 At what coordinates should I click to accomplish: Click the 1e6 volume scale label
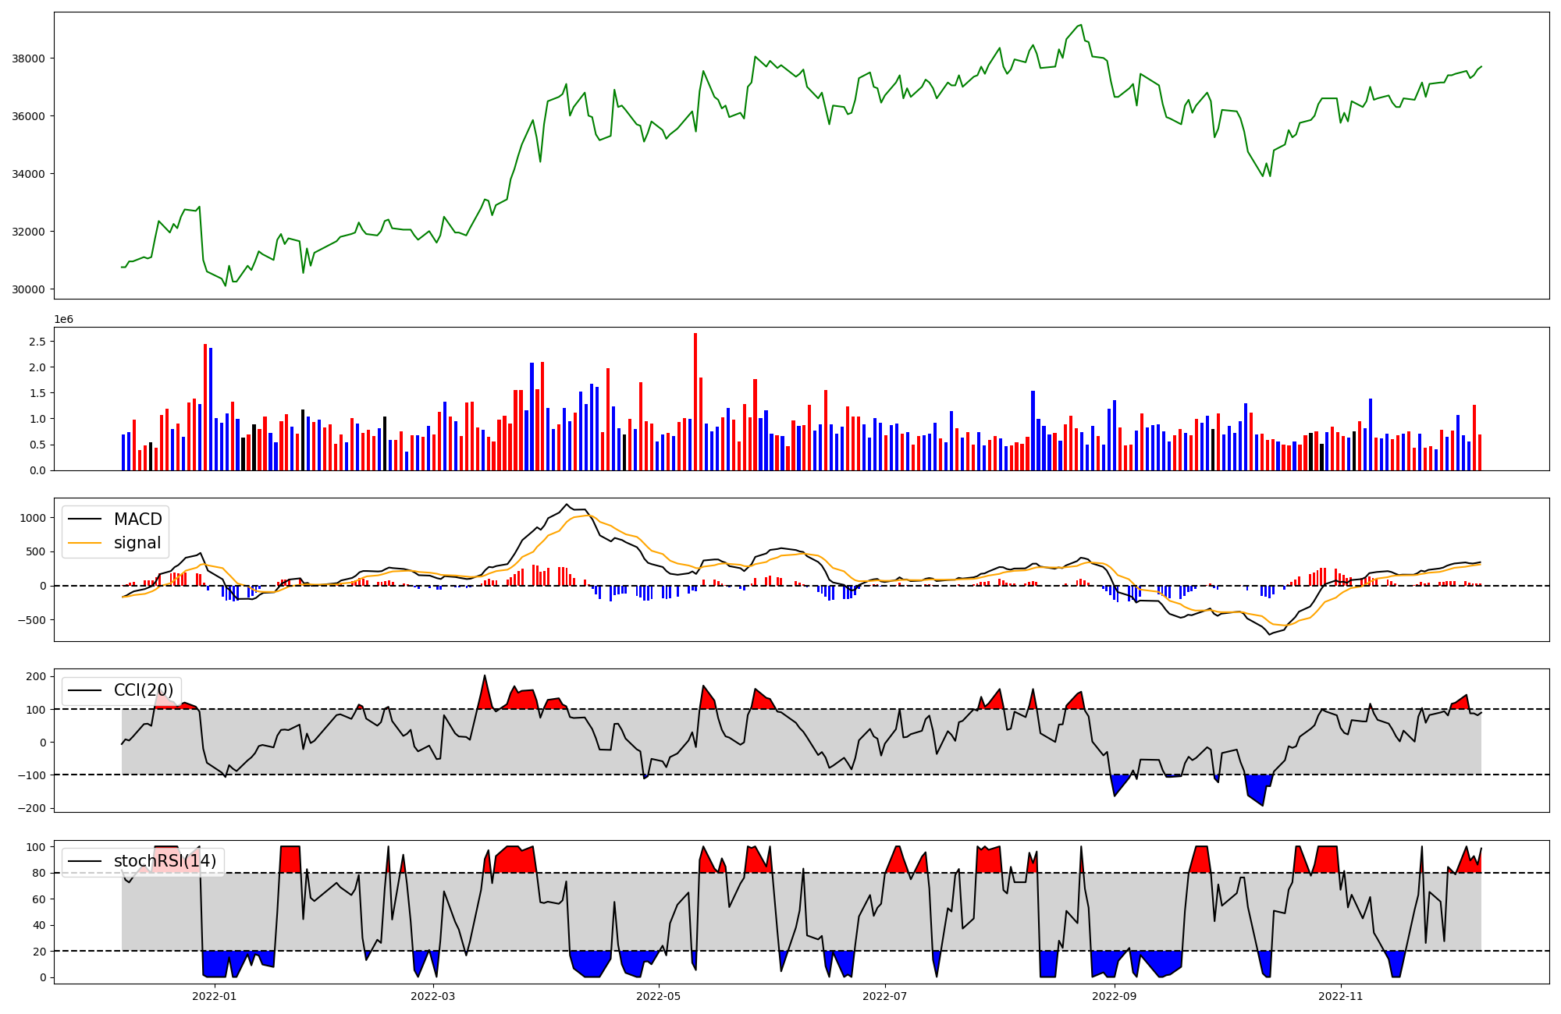tap(63, 319)
